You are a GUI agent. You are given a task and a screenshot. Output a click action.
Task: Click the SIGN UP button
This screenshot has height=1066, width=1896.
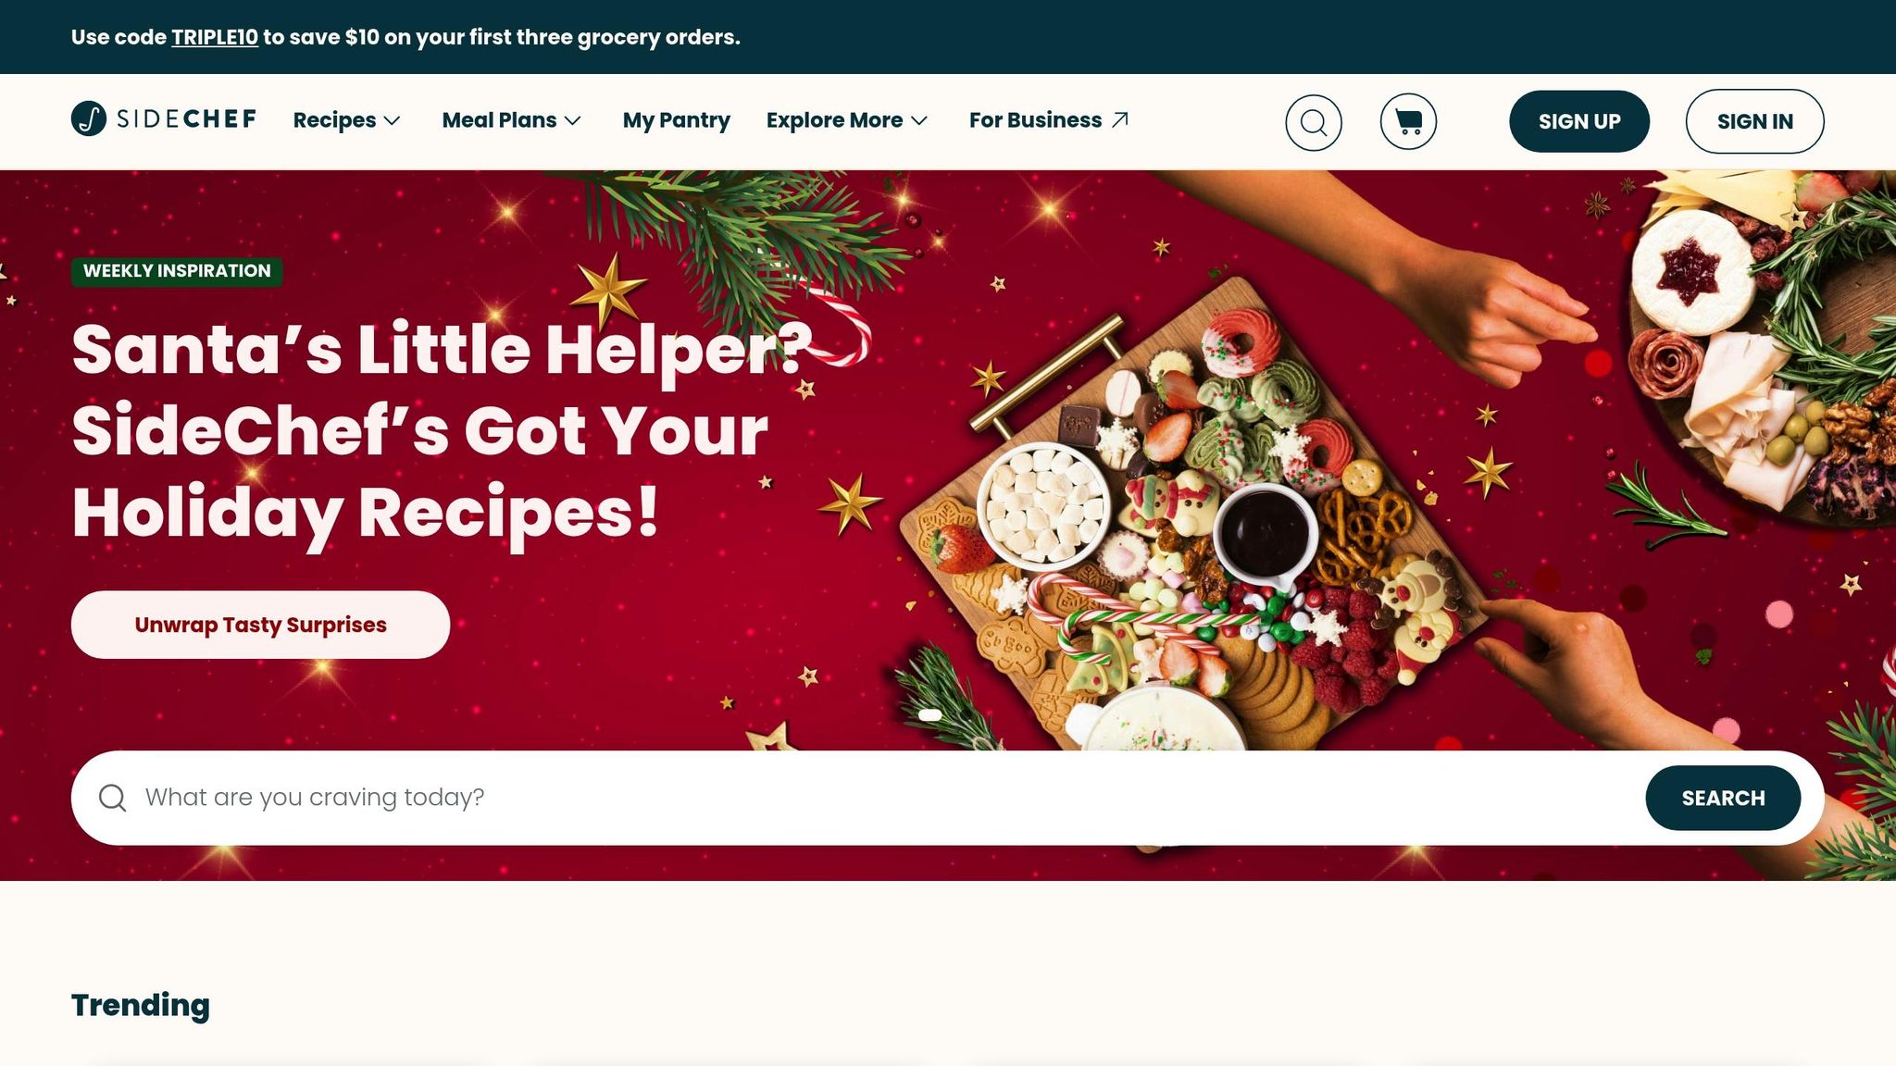(x=1579, y=121)
